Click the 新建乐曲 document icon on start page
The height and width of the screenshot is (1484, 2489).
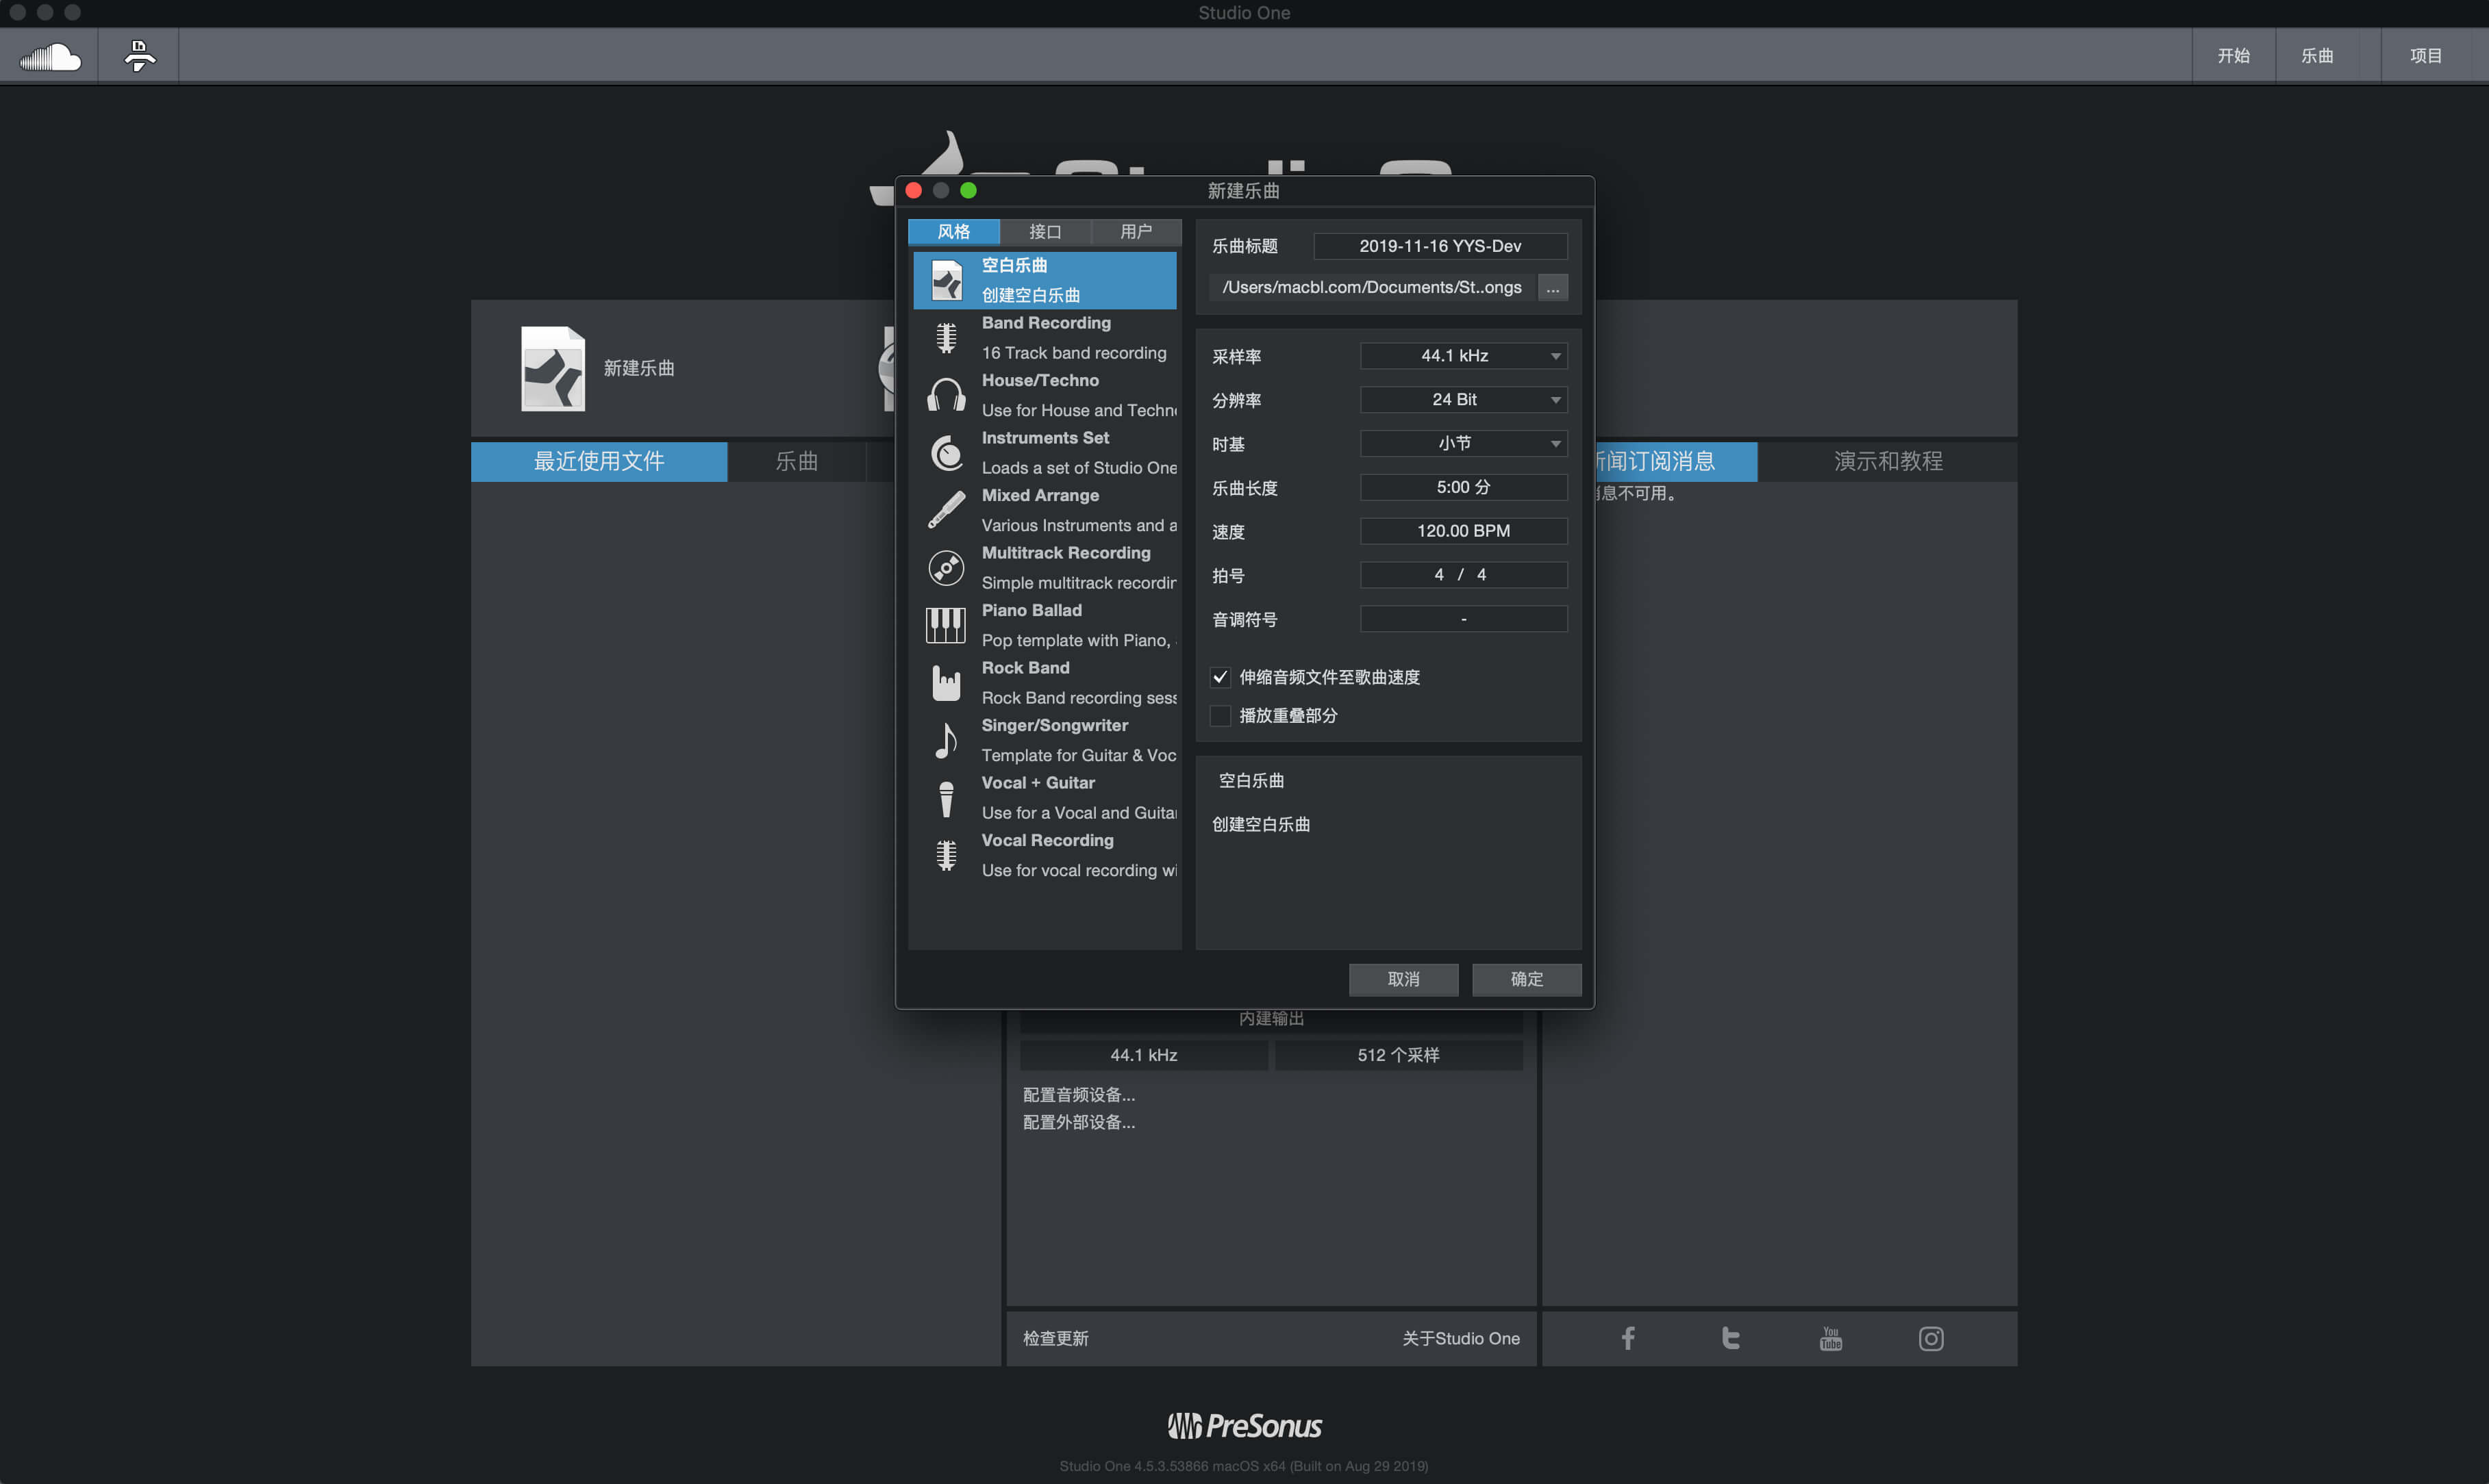[552, 368]
